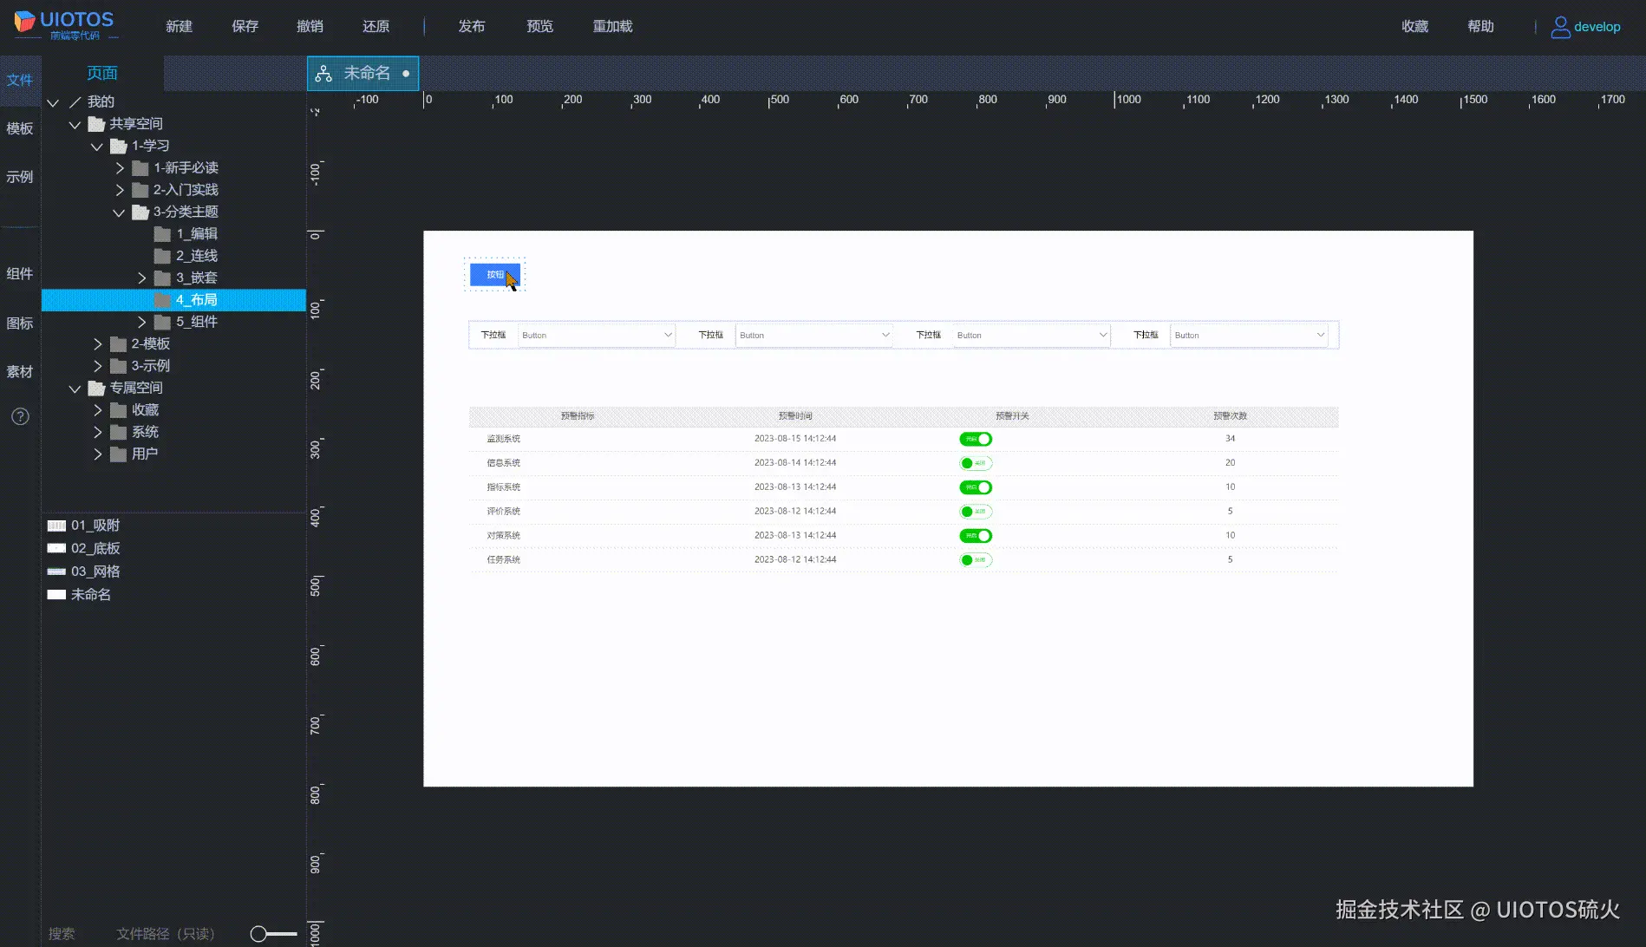Switch to the 文件 sidebar tab
This screenshot has height=947, width=1646.
pyautogui.click(x=20, y=81)
